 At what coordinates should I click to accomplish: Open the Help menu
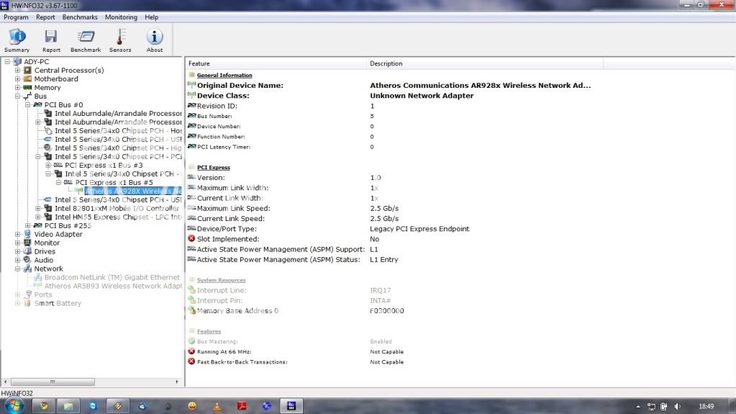pyautogui.click(x=151, y=17)
